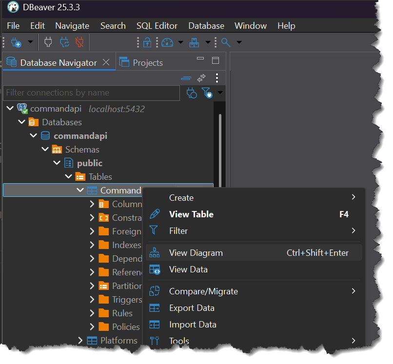Open dropdown arrow next to search icon

(x=239, y=42)
